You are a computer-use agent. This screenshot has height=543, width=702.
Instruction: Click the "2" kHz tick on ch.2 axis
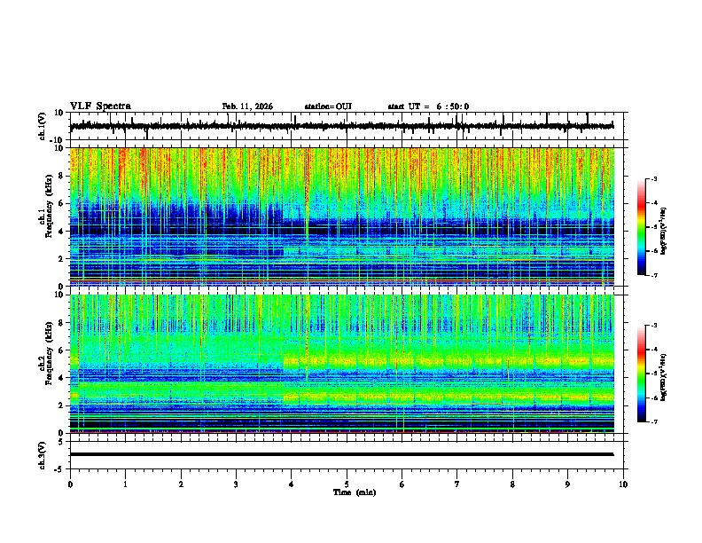click(x=61, y=405)
